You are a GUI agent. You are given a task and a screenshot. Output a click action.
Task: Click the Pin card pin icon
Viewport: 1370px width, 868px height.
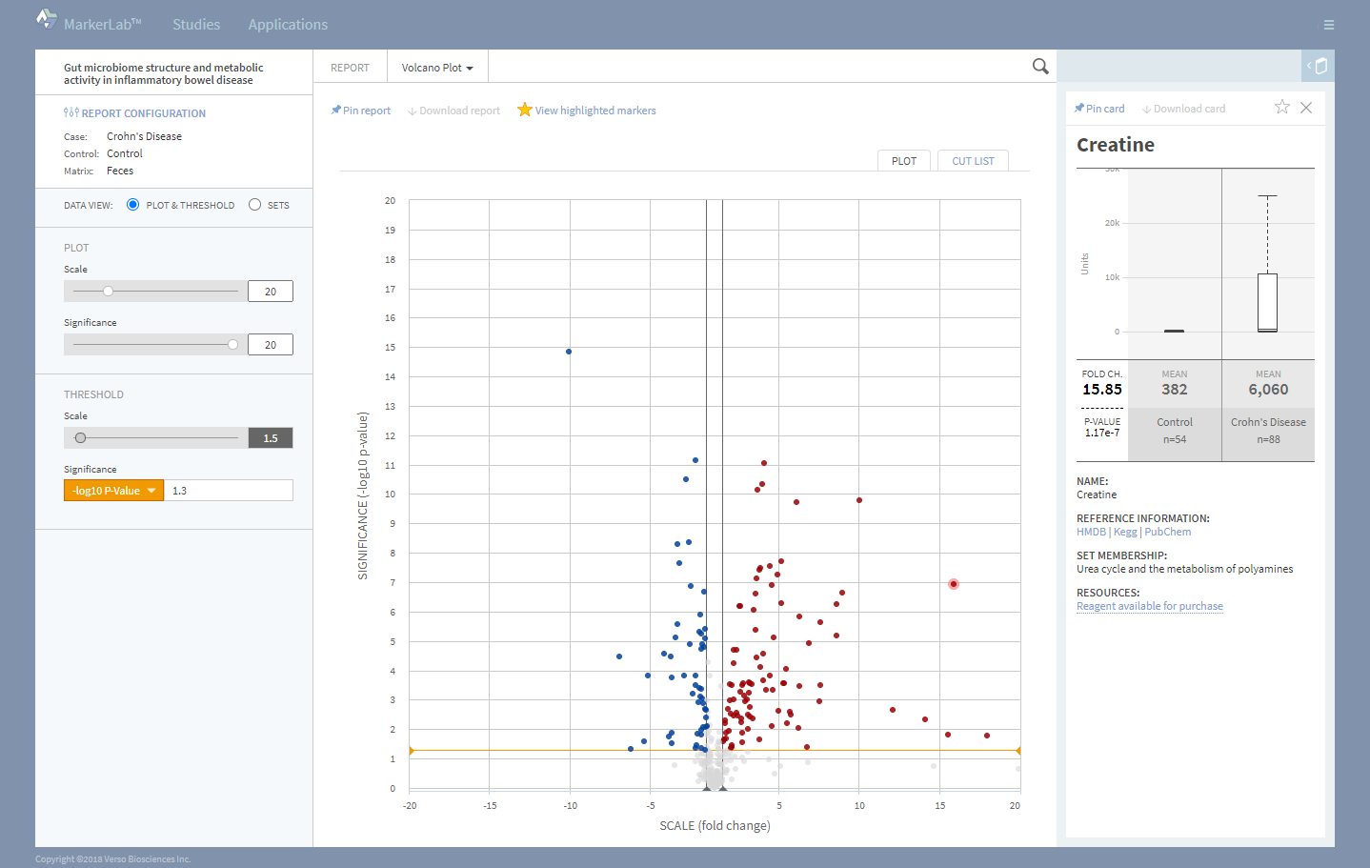coord(1079,109)
